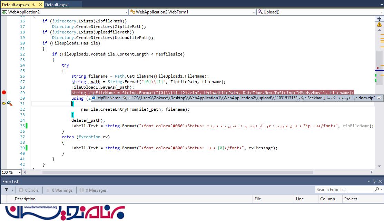Click the yellow current-statement arrow on line 31

tap(4, 103)
